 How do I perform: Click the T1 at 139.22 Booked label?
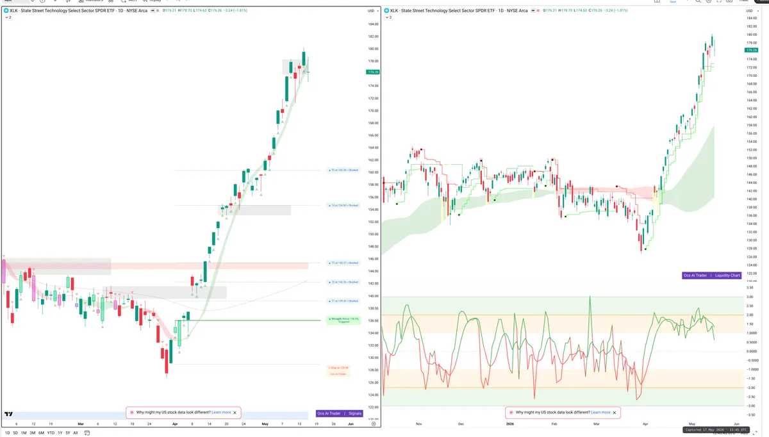point(343,301)
